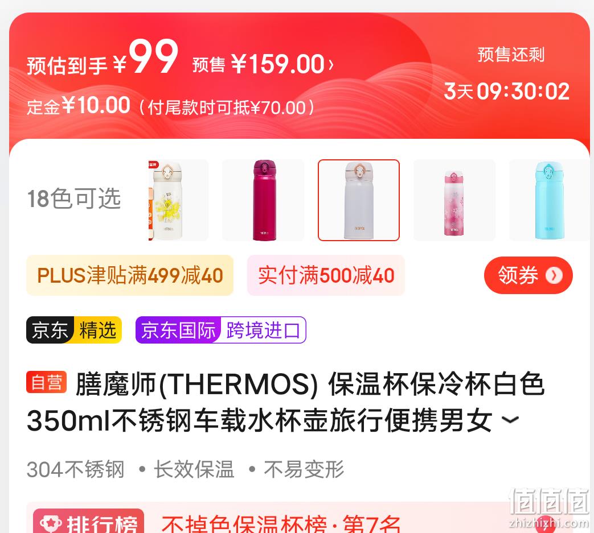The height and width of the screenshot is (533, 594).
Task: Open the 排行榜 ranking trophy badge
Action: 89,521
